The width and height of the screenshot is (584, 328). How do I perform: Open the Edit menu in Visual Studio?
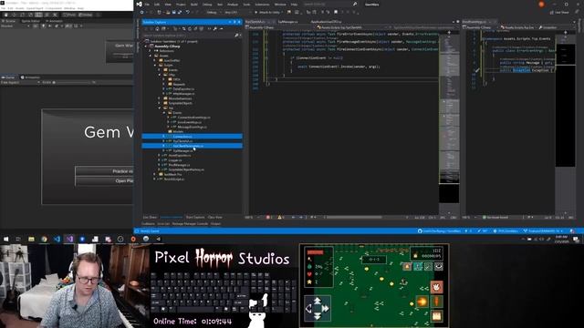pos(157,5)
